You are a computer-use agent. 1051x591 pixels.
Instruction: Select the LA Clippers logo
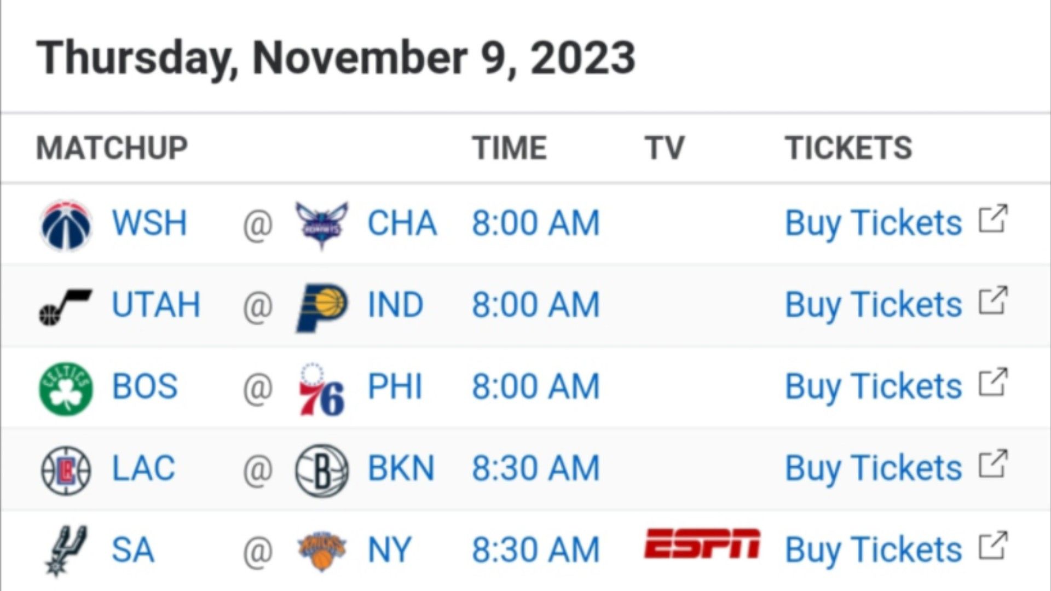(66, 470)
